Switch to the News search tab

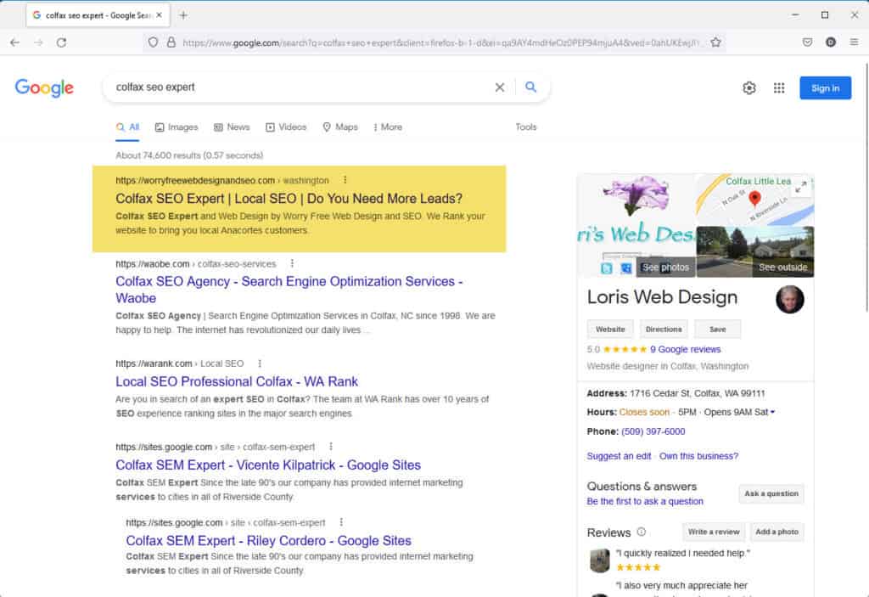tap(232, 127)
